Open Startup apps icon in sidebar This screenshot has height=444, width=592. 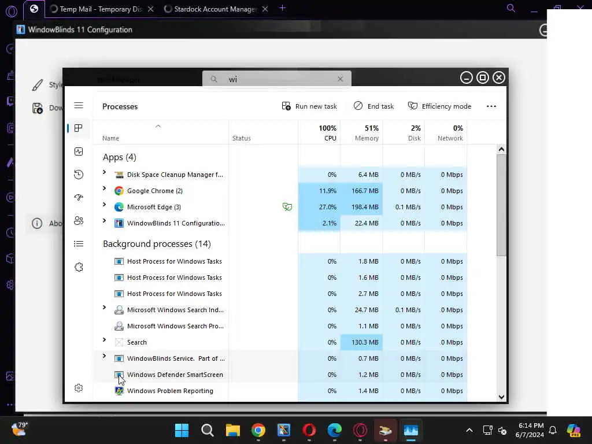point(79,198)
